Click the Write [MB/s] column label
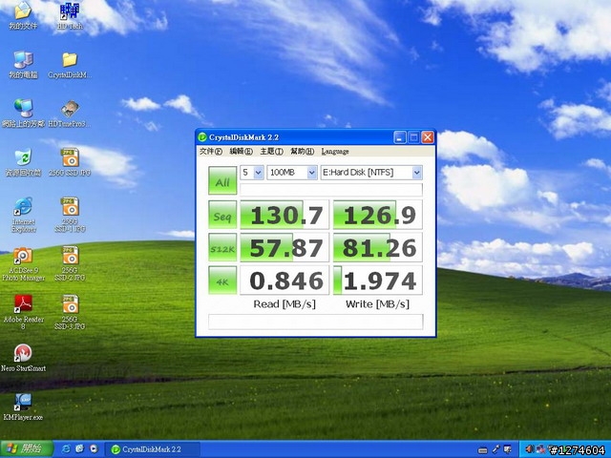 click(378, 303)
